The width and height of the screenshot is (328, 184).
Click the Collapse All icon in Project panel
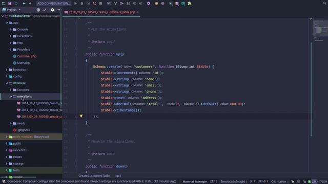45,10
